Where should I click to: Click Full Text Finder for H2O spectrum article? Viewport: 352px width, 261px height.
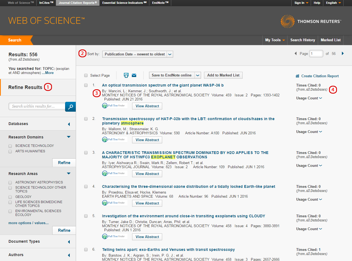click(115, 173)
